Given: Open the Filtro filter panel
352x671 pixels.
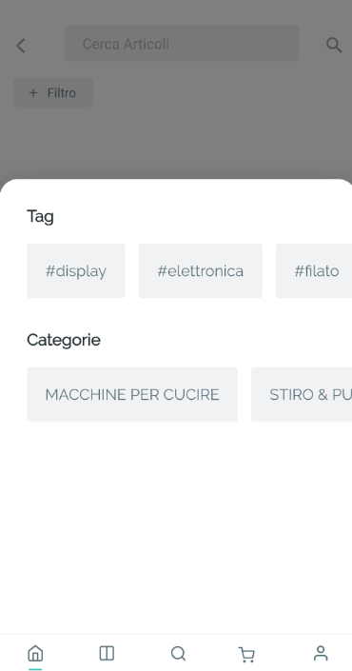Looking at the screenshot, I should point(53,93).
